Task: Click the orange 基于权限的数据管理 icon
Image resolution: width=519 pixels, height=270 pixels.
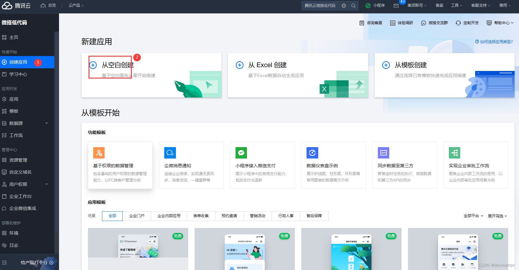Action: tap(99, 153)
